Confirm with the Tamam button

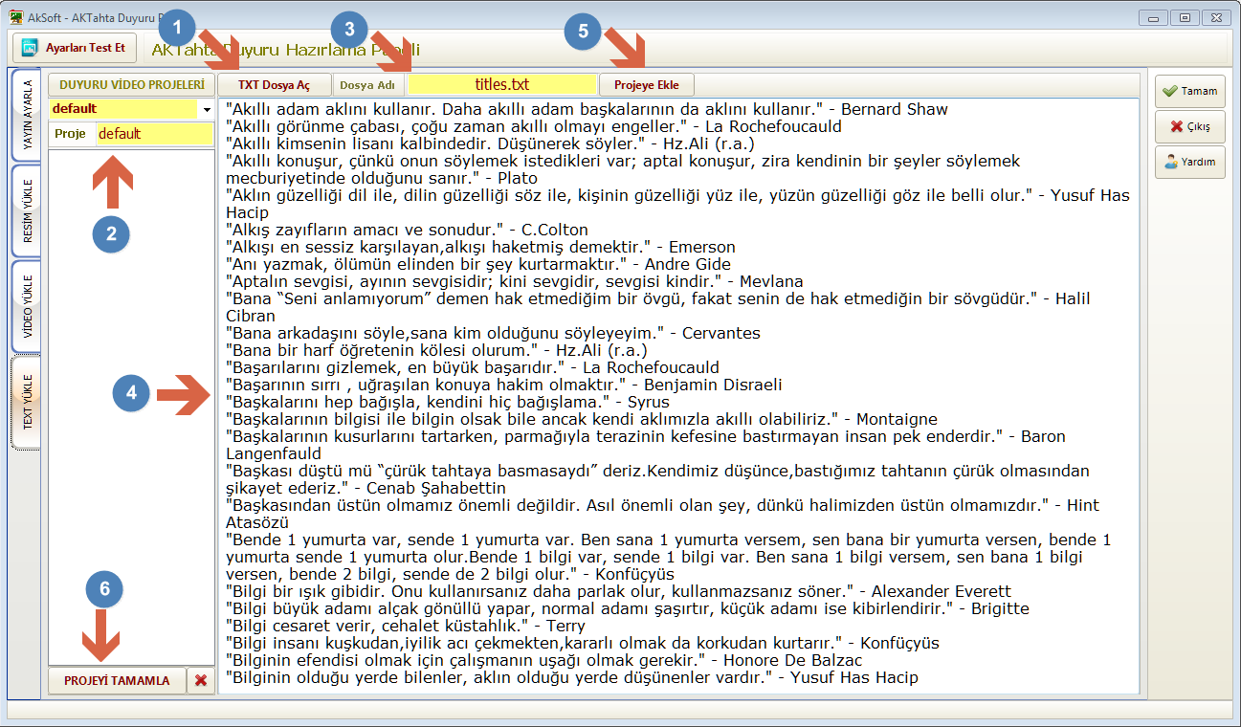pyautogui.click(x=1189, y=91)
